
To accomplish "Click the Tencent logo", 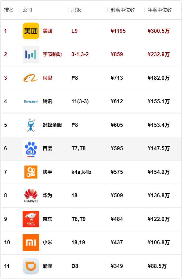I will pyautogui.click(x=31, y=101).
